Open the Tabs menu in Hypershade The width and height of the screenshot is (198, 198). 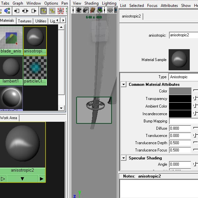point(5,3)
